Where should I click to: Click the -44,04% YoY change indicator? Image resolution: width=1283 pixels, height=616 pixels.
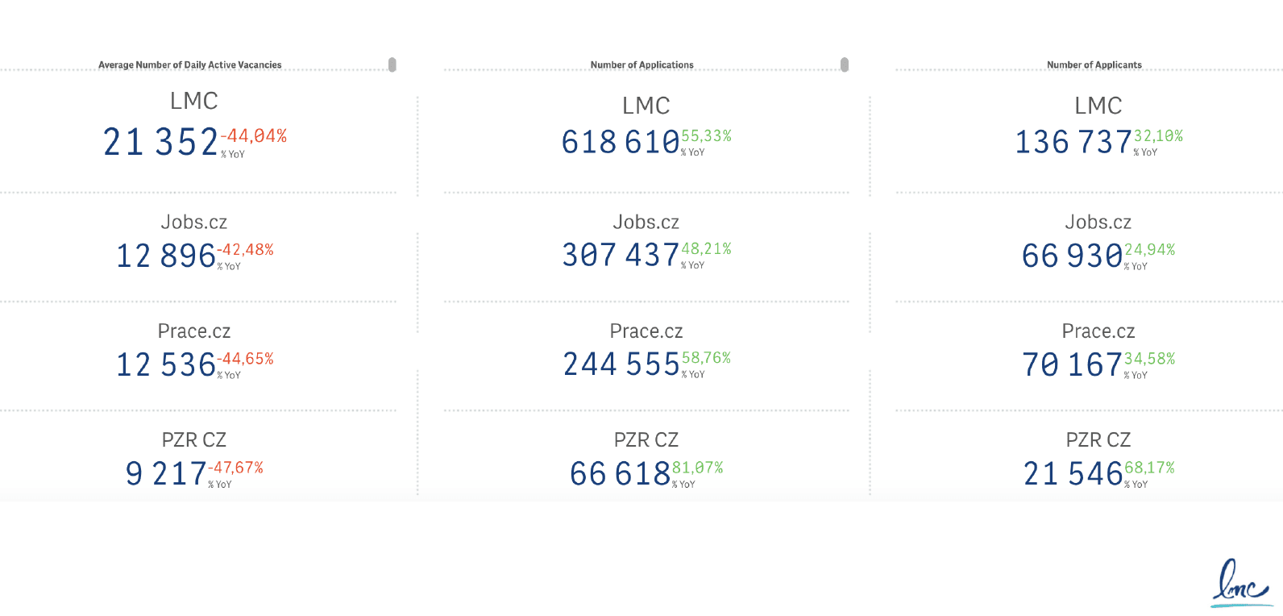tap(254, 136)
